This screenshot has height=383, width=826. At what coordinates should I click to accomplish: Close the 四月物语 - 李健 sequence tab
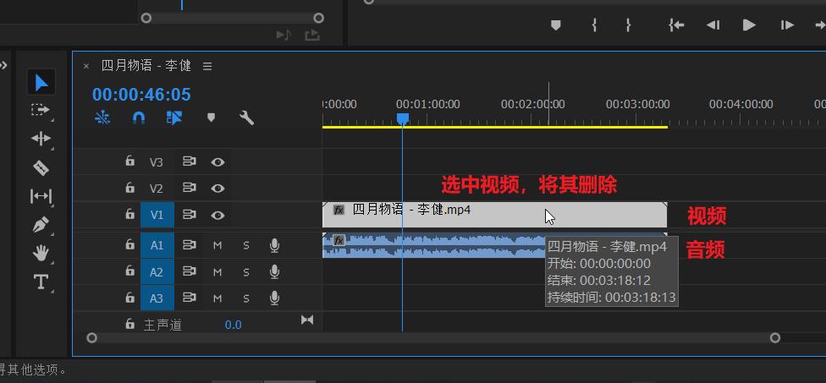point(85,66)
